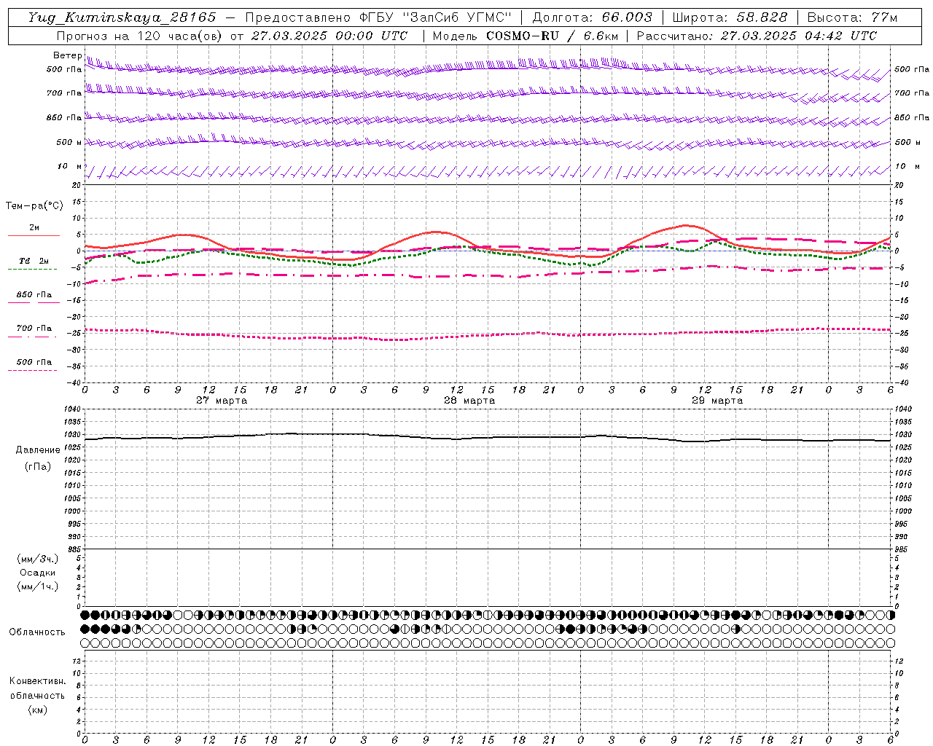
Task: Click the Осадки label
Action: pyautogui.click(x=37, y=573)
